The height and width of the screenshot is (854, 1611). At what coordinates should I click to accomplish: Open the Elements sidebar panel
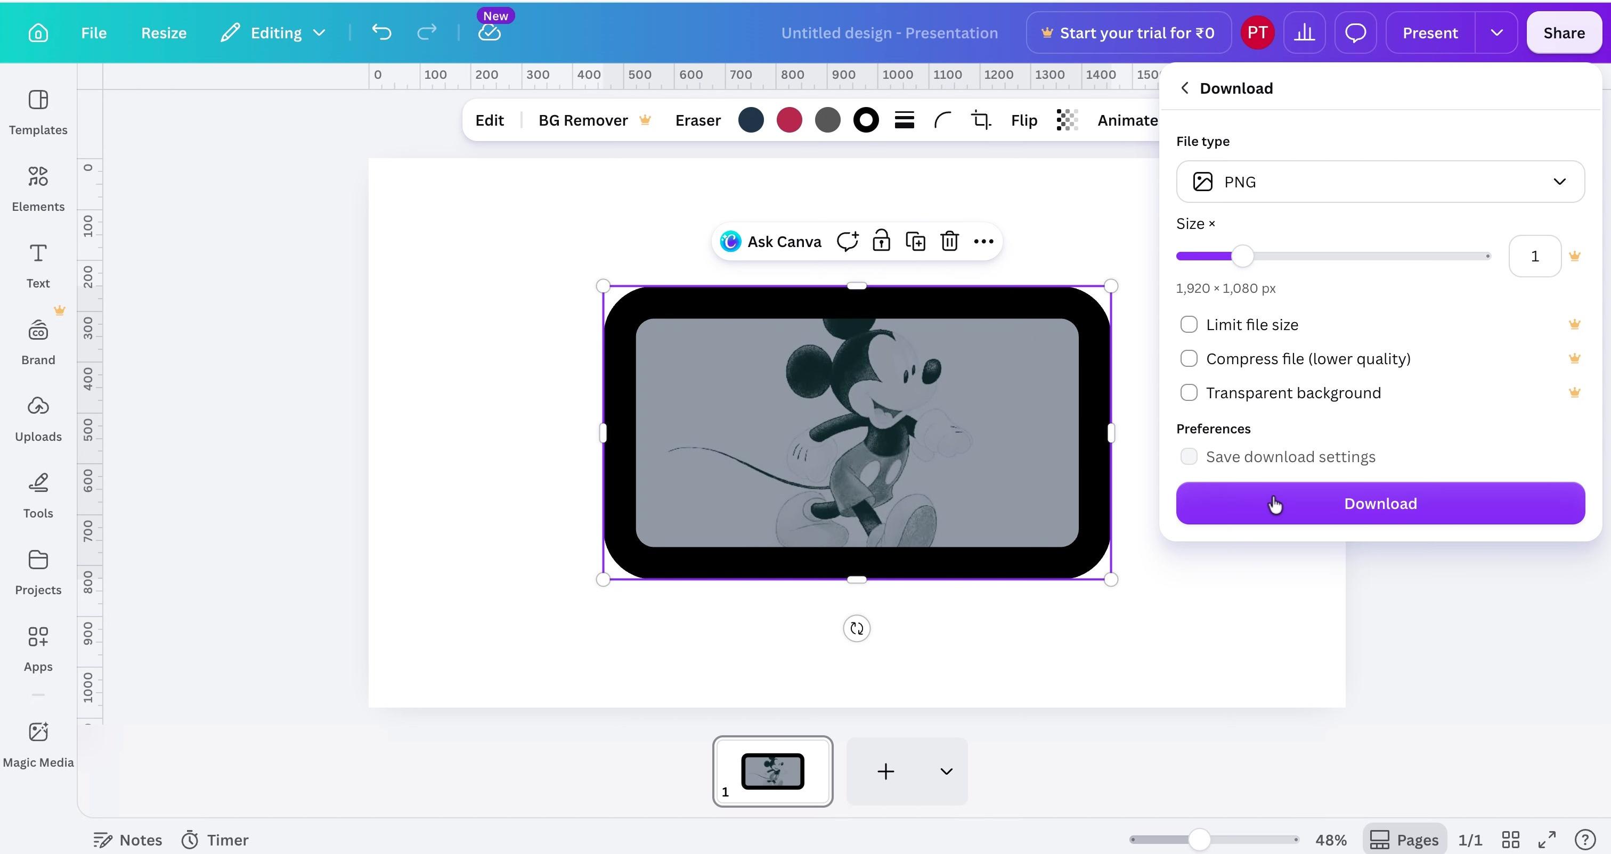(38, 190)
